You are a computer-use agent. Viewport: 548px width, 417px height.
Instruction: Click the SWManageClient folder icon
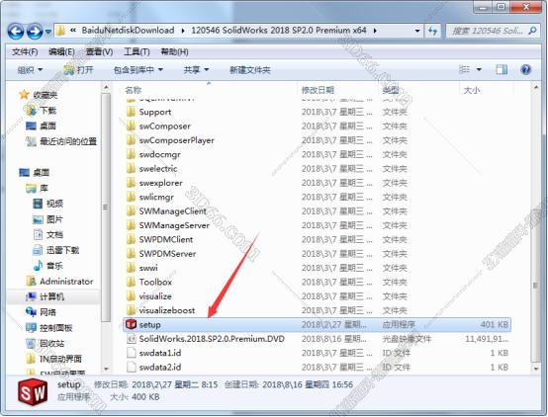pyautogui.click(x=131, y=210)
